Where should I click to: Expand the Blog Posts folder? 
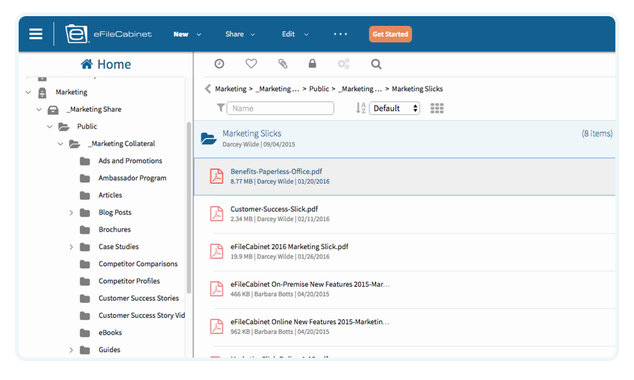[x=71, y=212]
